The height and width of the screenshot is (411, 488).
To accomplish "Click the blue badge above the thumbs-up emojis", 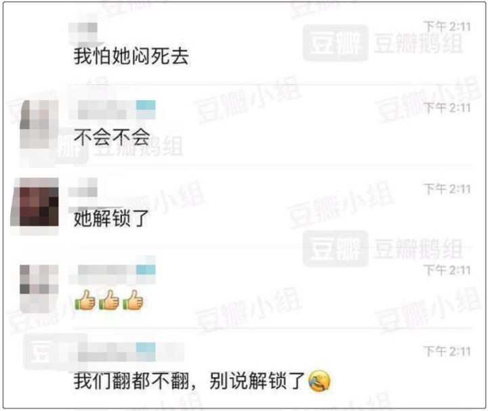I will (x=146, y=269).
